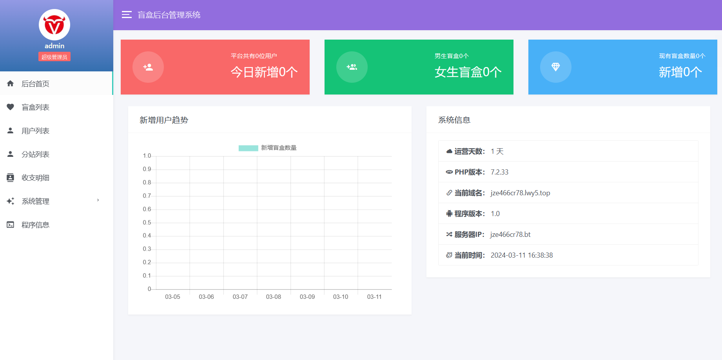Open the 分站列表 menu item
Screen dimensions: 722x360
point(56,154)
